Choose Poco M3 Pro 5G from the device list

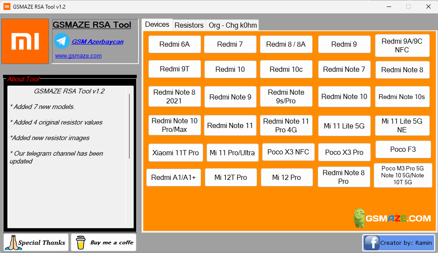click(x=403, y=175)
